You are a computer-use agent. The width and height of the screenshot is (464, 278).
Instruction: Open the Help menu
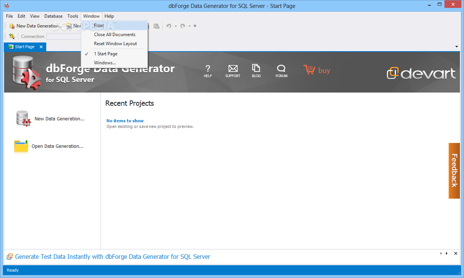[x=109, y=16]
